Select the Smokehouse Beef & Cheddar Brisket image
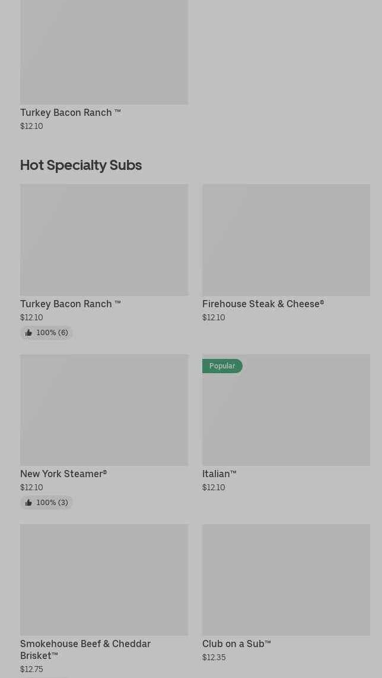The width and height of the screenshot is (382, 678). [104, 579]
